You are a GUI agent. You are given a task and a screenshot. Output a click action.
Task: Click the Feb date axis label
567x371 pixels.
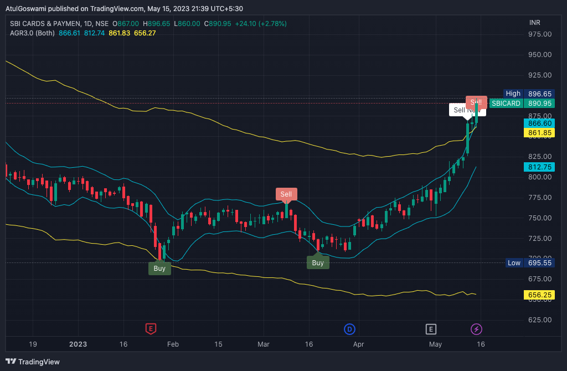[x=173, y=344]
